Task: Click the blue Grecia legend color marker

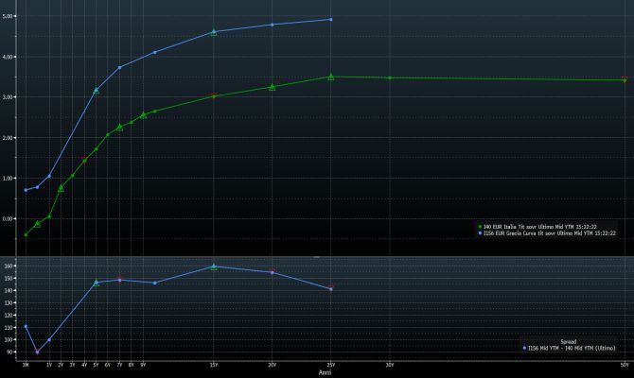Action: click(480, 232)
